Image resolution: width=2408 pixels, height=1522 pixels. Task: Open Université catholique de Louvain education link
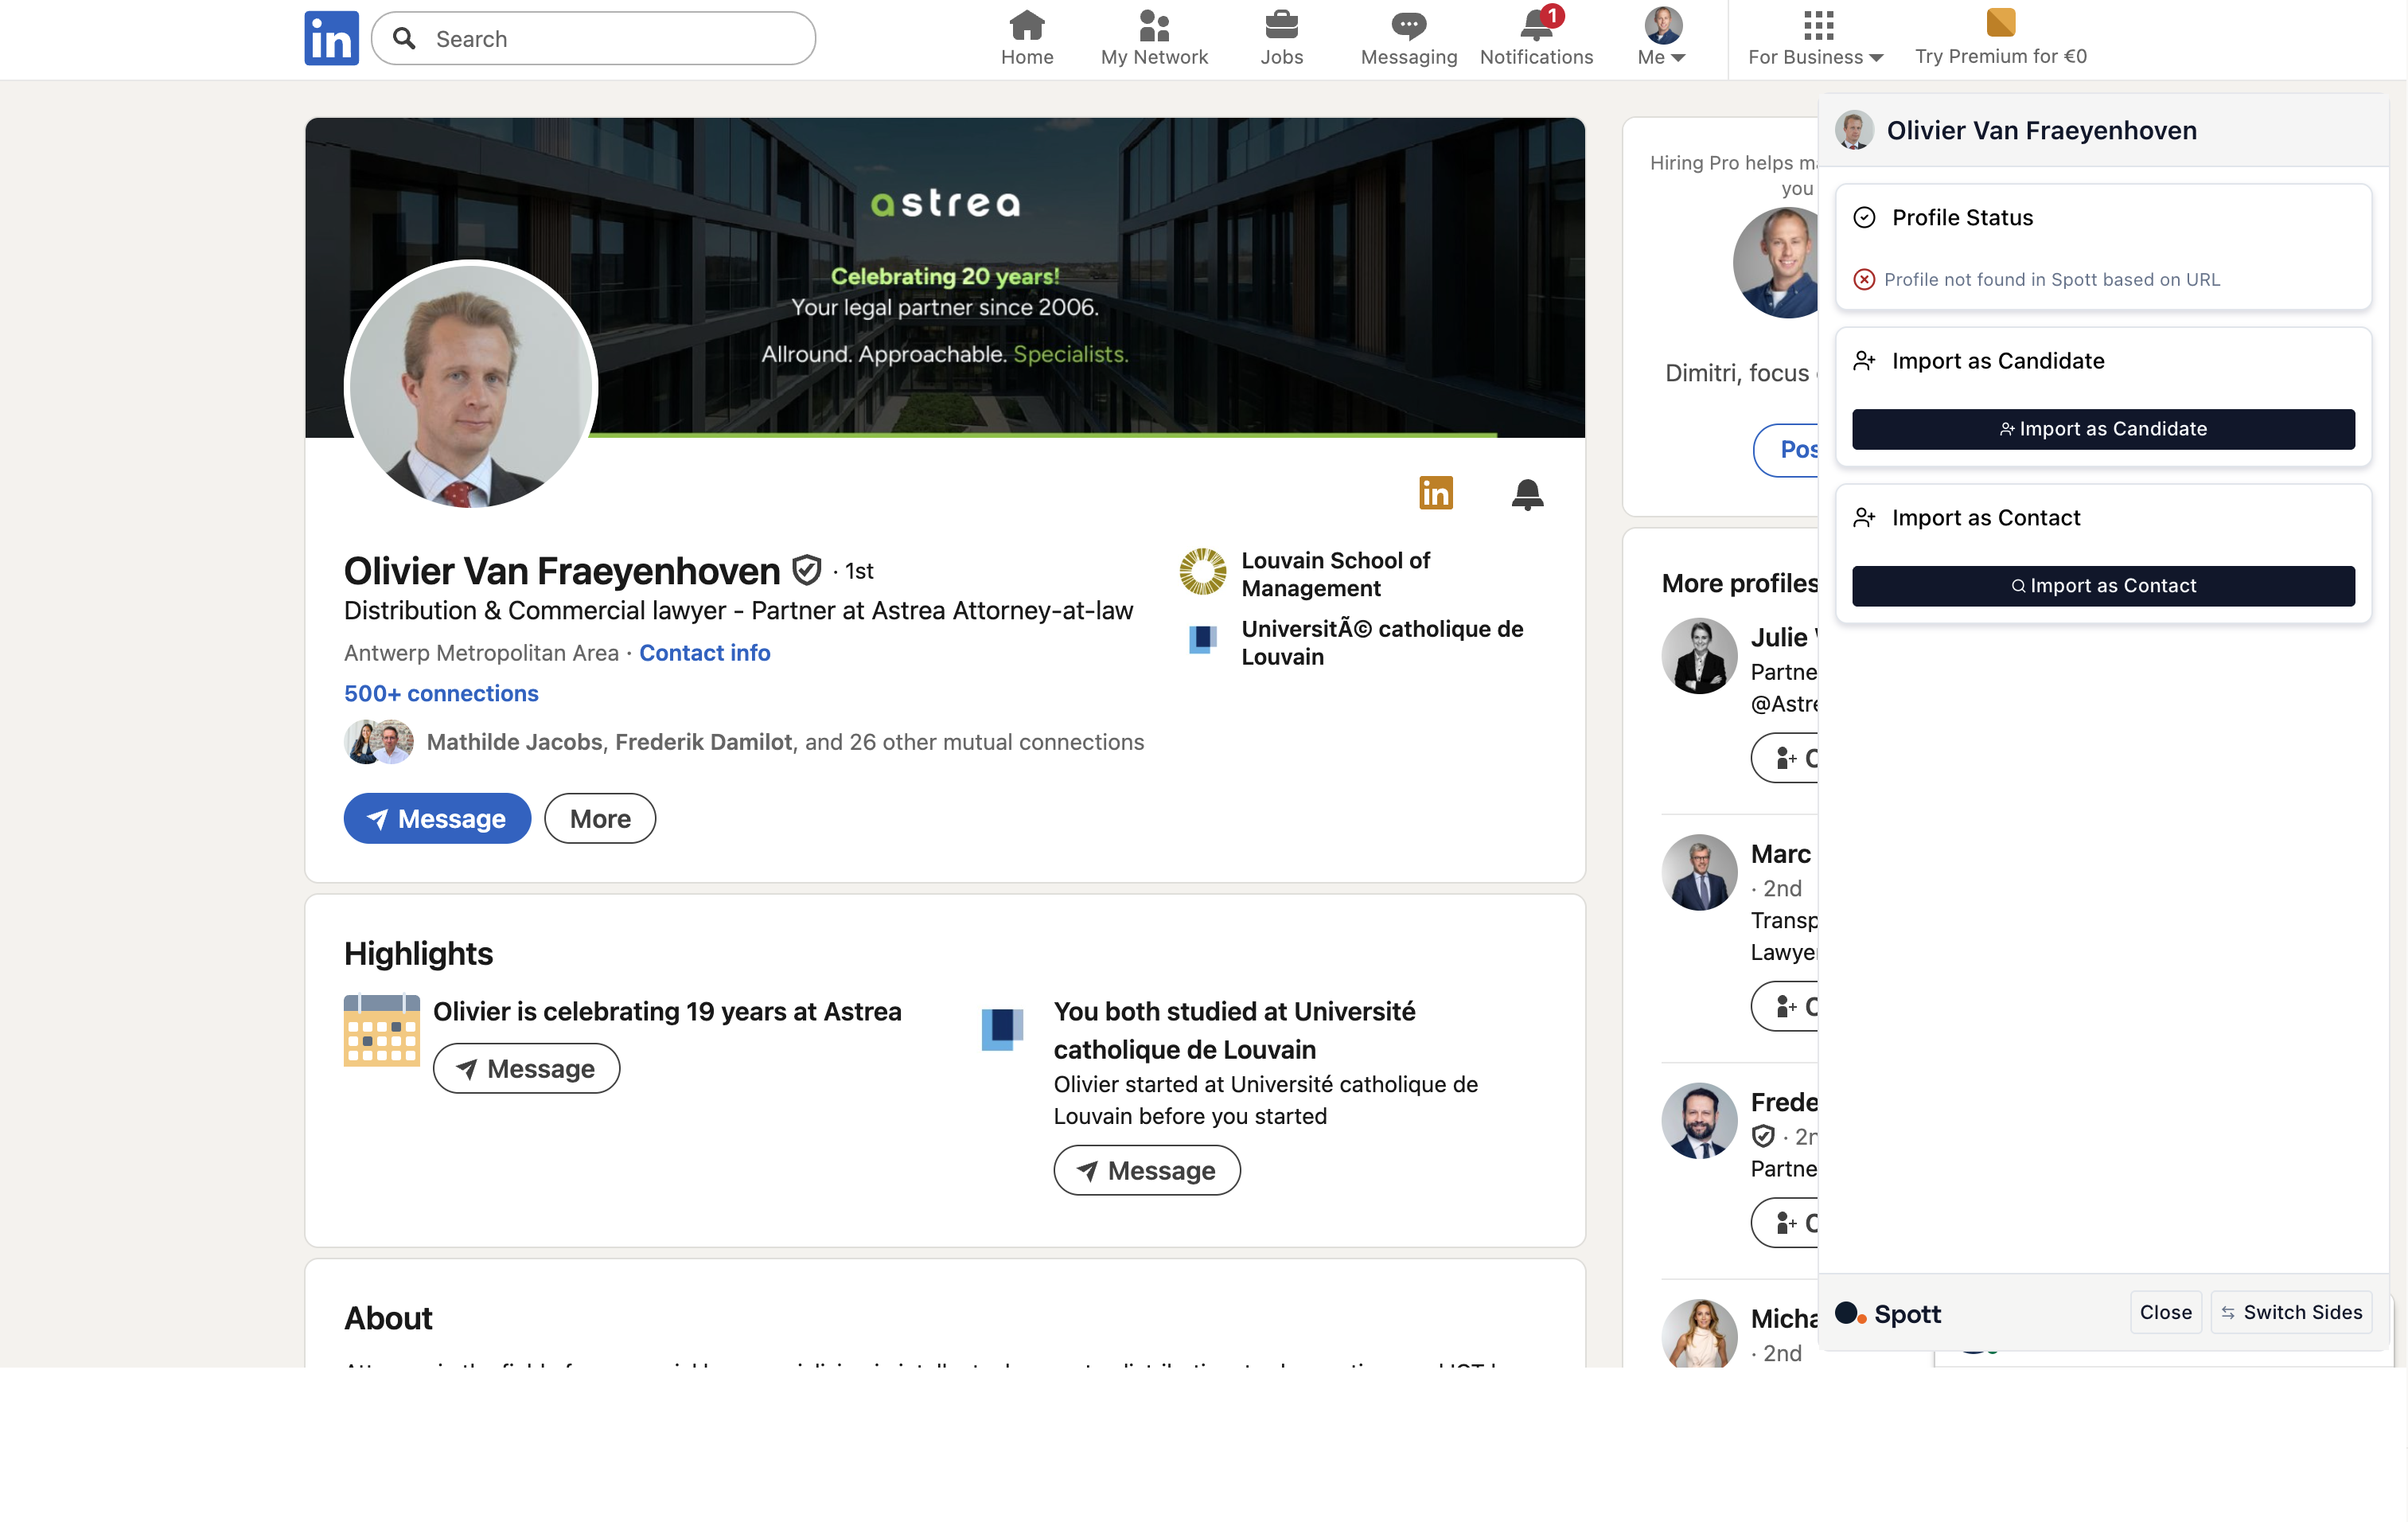[x=1382, y=642]
